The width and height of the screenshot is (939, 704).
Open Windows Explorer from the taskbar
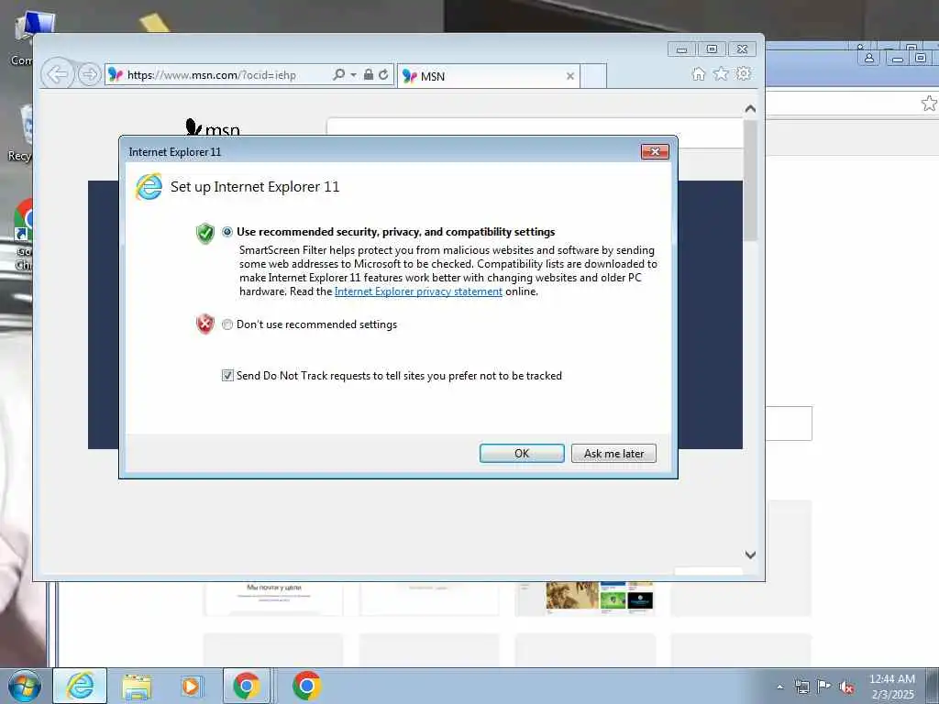(137, 686)
